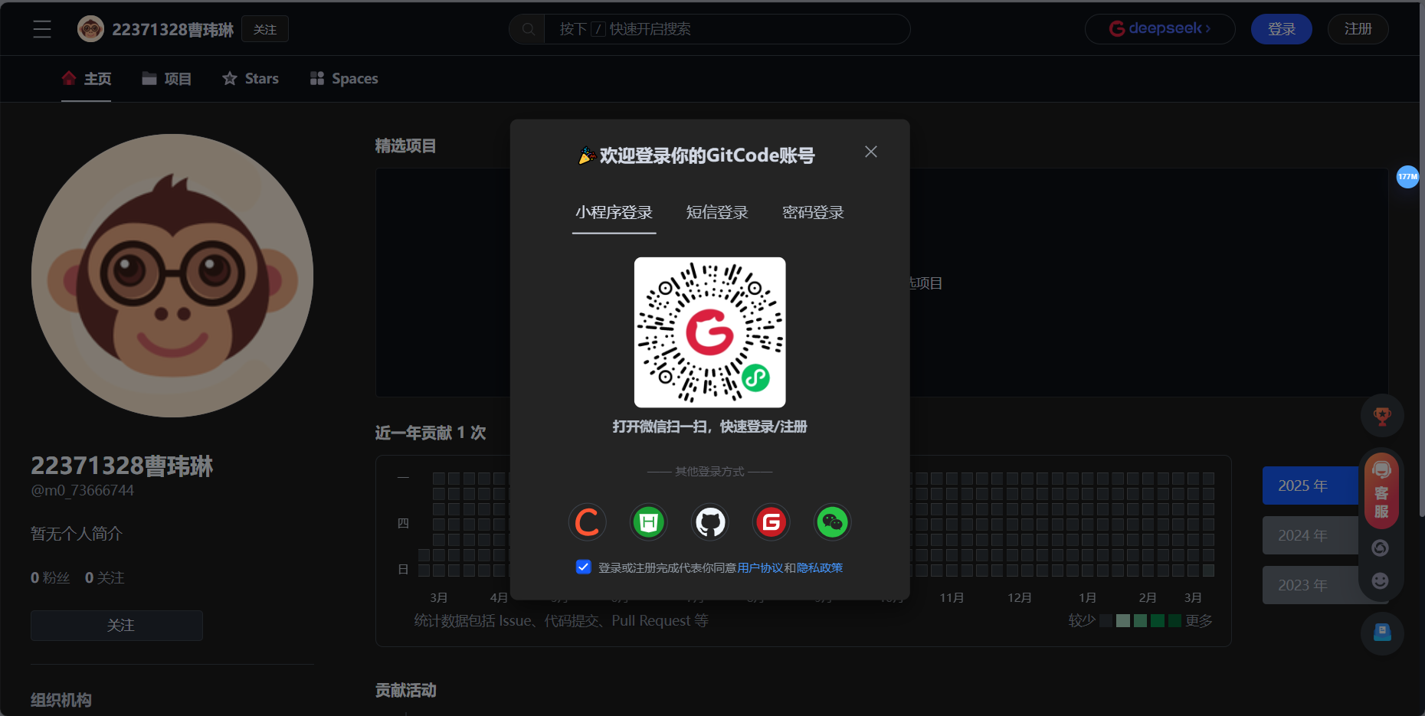Viewport: 1425px width, 716px height.
Task: Log in with WeChat icon
Action: (833, 522)
